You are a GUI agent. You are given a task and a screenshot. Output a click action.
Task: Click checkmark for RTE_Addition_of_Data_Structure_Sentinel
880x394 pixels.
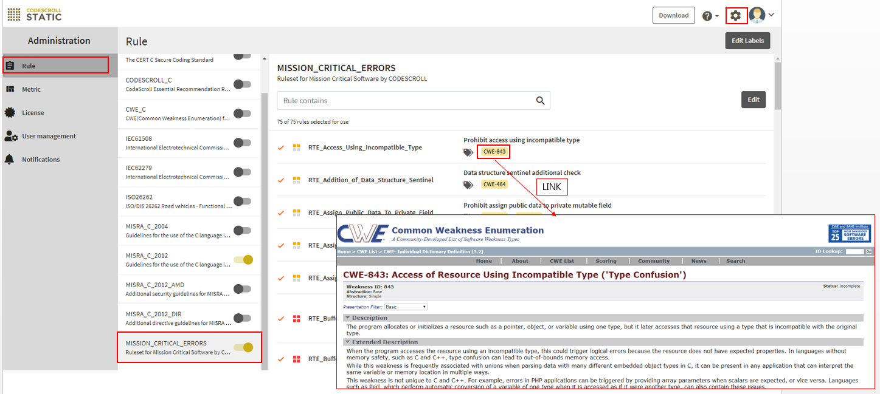(x=281, y=180)
